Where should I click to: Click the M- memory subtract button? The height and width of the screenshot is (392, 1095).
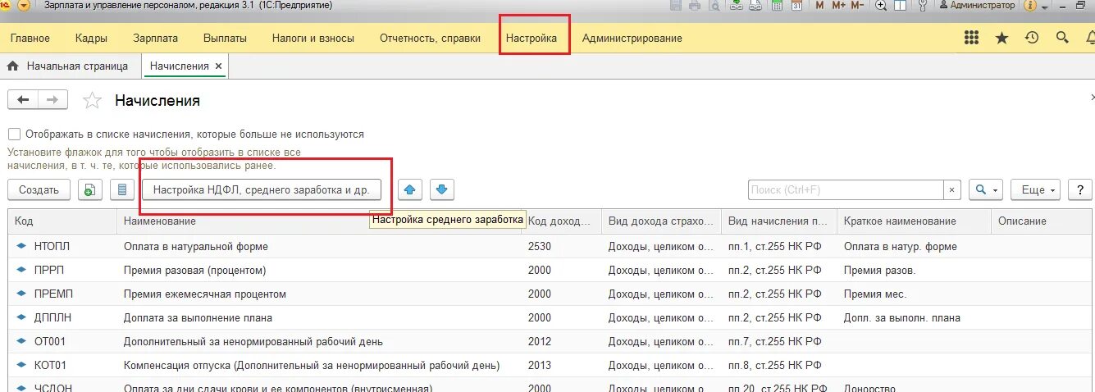[x=857, y=5]
